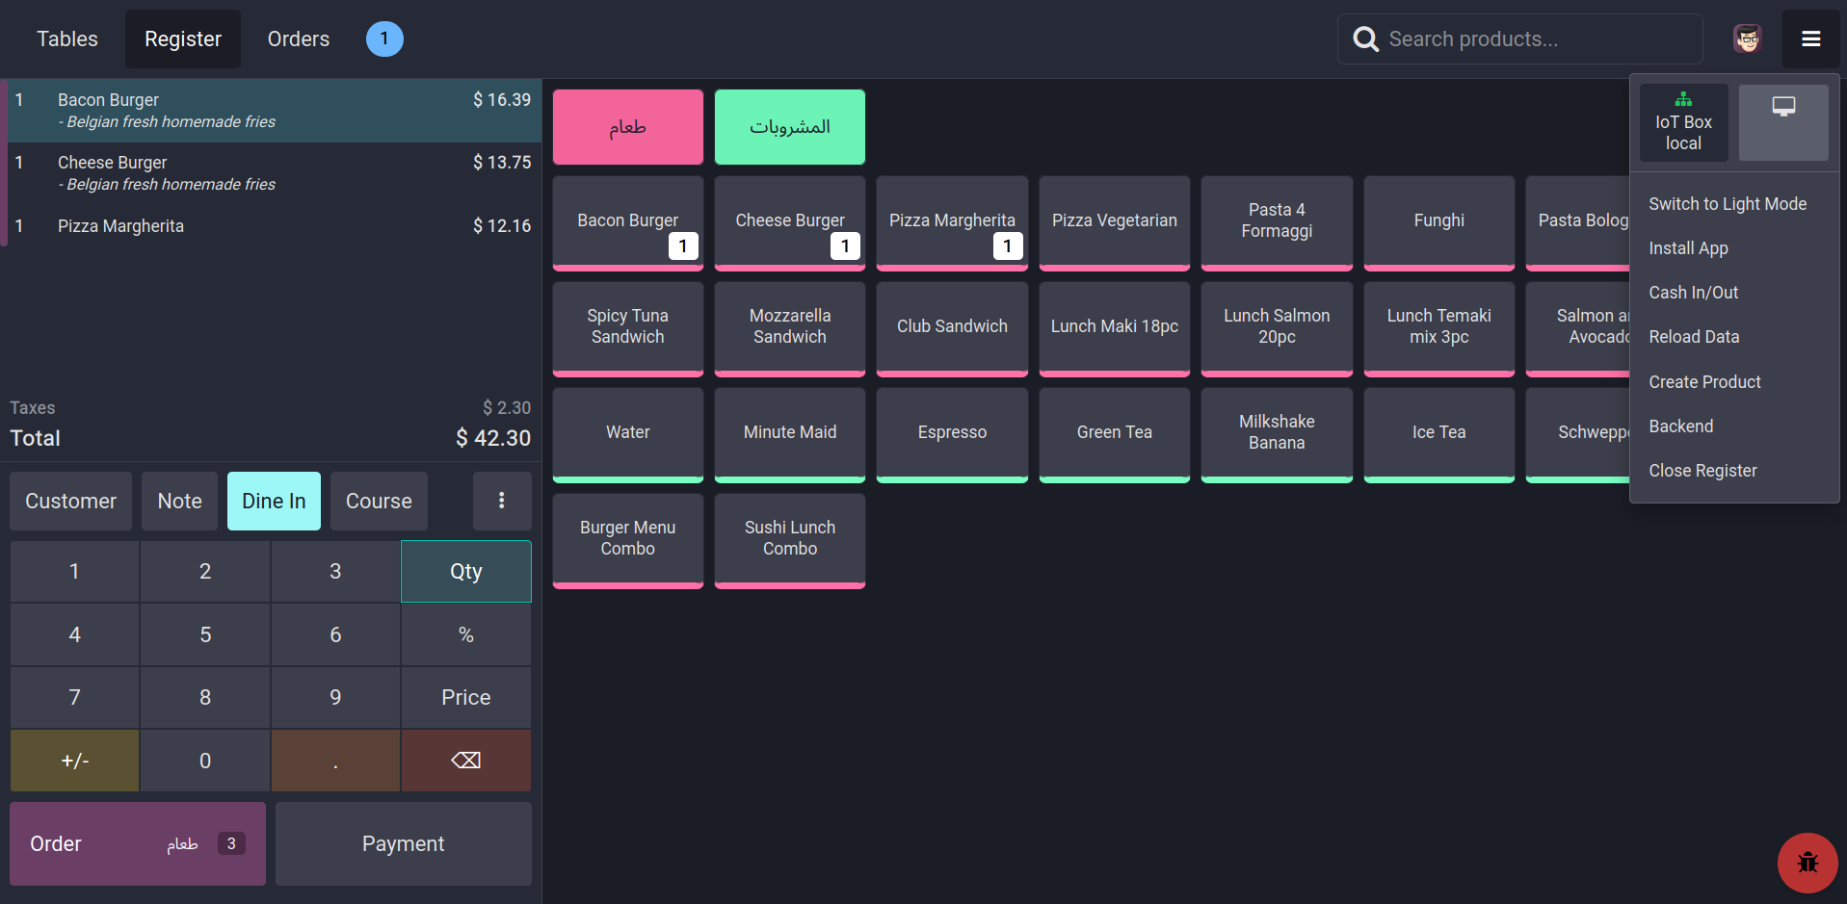The height and width of the screenshot is (904, 1847).
Task: Switch to Light Mode
Action: (x=1727, y=204)
